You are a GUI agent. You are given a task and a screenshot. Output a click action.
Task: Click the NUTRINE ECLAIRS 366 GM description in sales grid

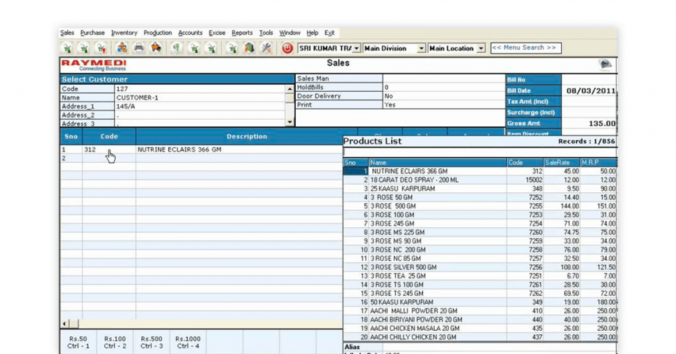179,150
